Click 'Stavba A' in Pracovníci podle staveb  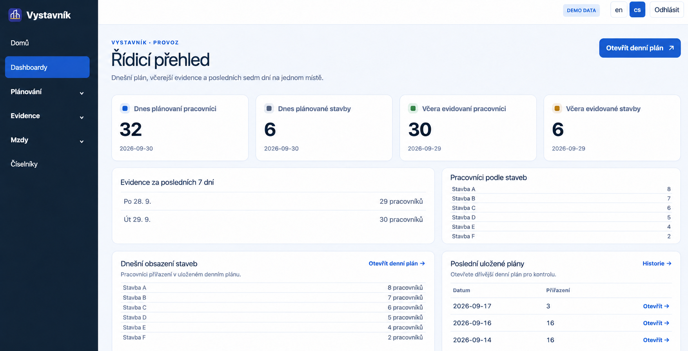pos(463,189)
